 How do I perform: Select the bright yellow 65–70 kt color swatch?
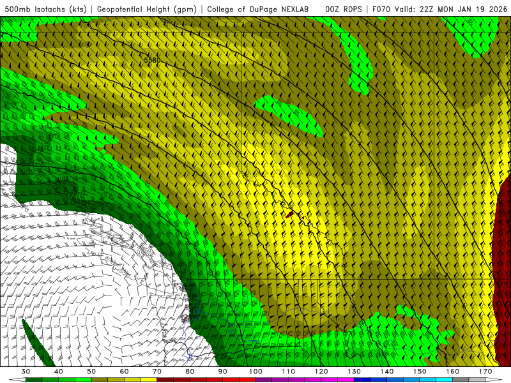click(149, 380)
